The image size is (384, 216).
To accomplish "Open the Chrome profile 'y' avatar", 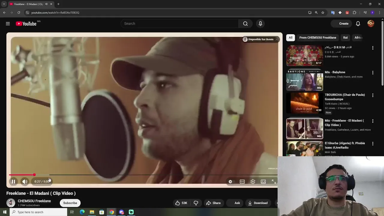I will click(x=372, y=13).
